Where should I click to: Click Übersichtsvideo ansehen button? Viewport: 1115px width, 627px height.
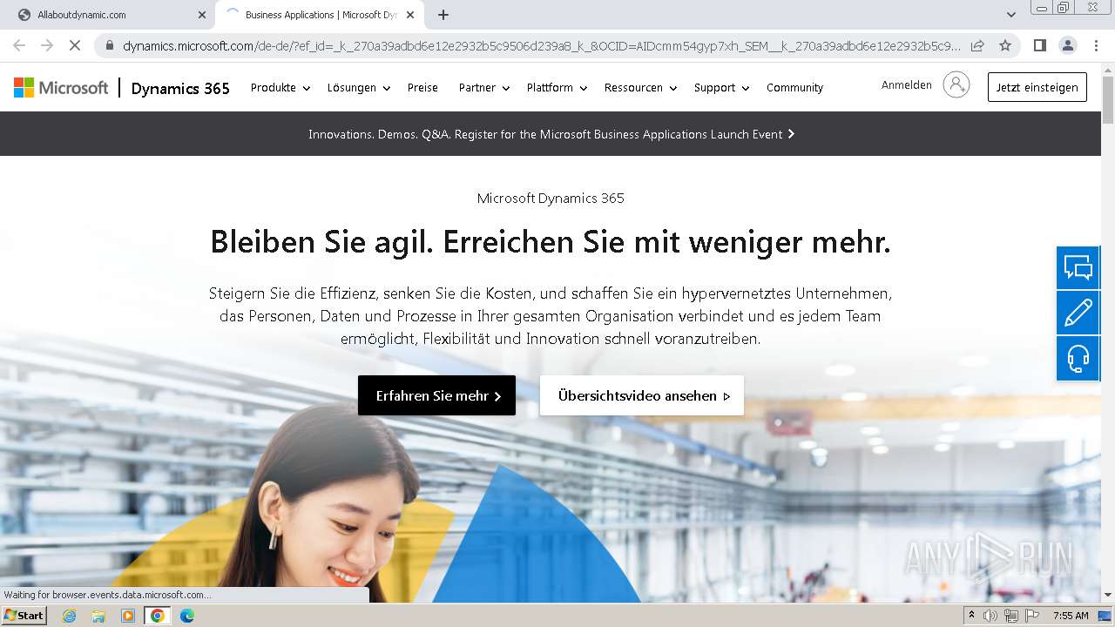pos(642,395)
